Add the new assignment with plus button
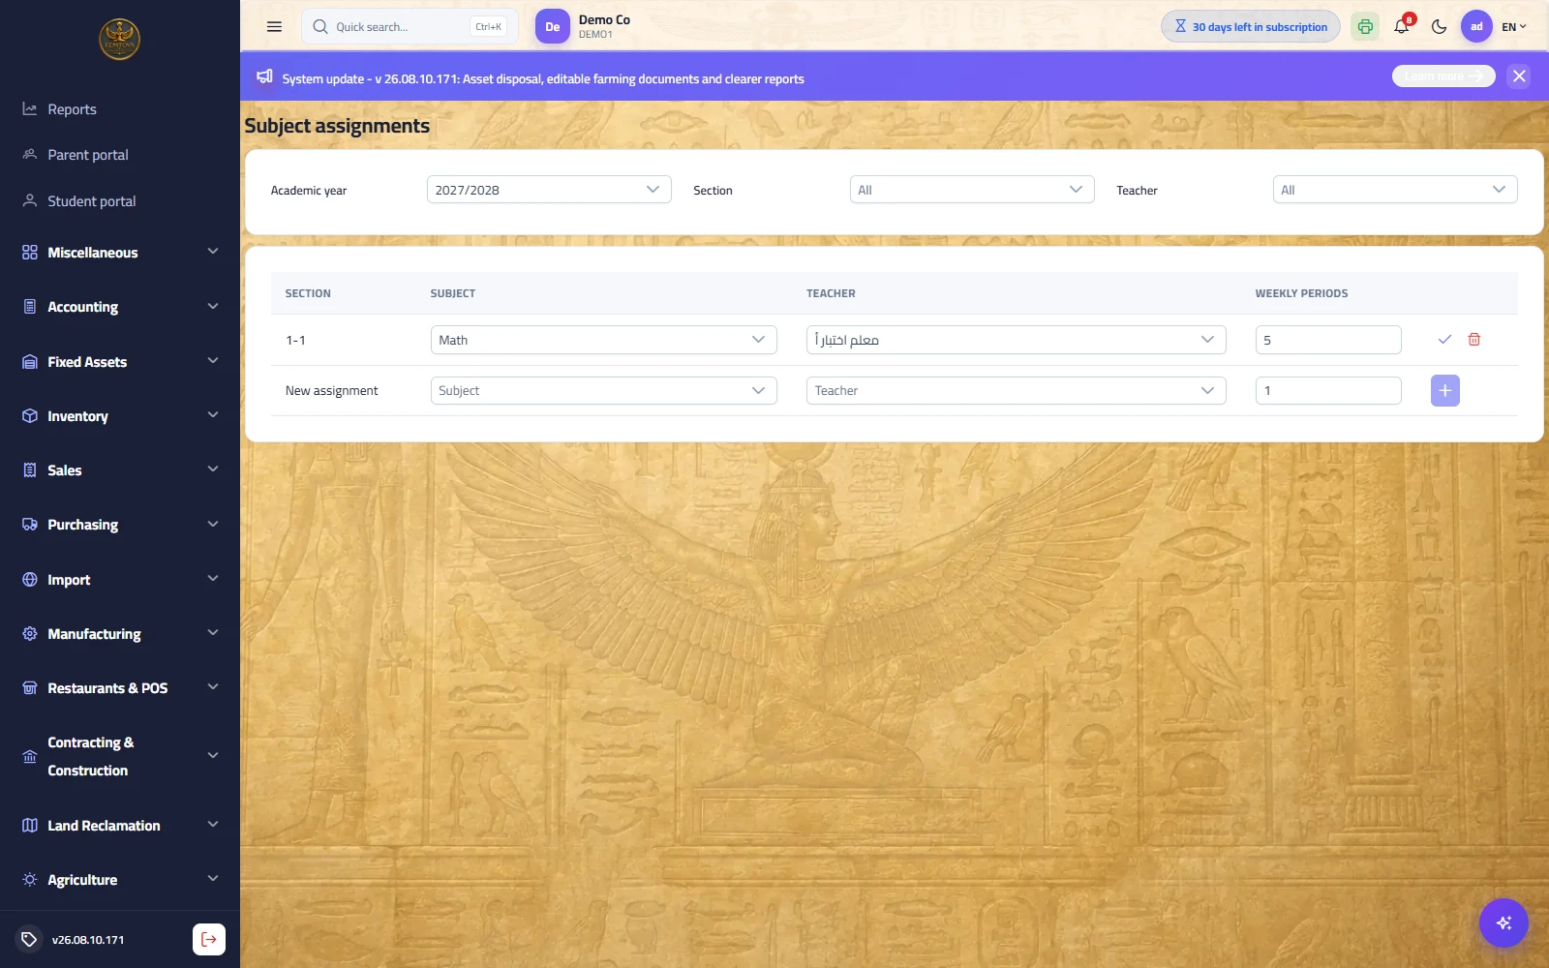The image size is (1549, 968). [x=1445, y=391]
